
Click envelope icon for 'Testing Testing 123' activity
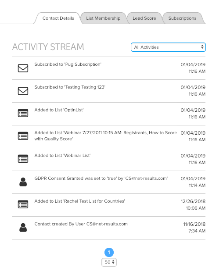(x=23, y=91)
